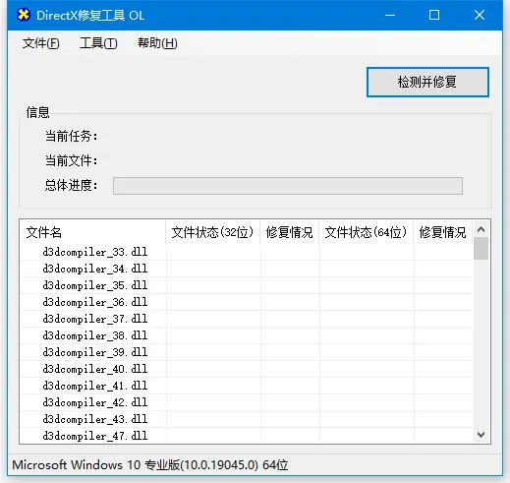Close the DirectX repair tool window
The image size is (510, 483).
click(x=480, y=15)
